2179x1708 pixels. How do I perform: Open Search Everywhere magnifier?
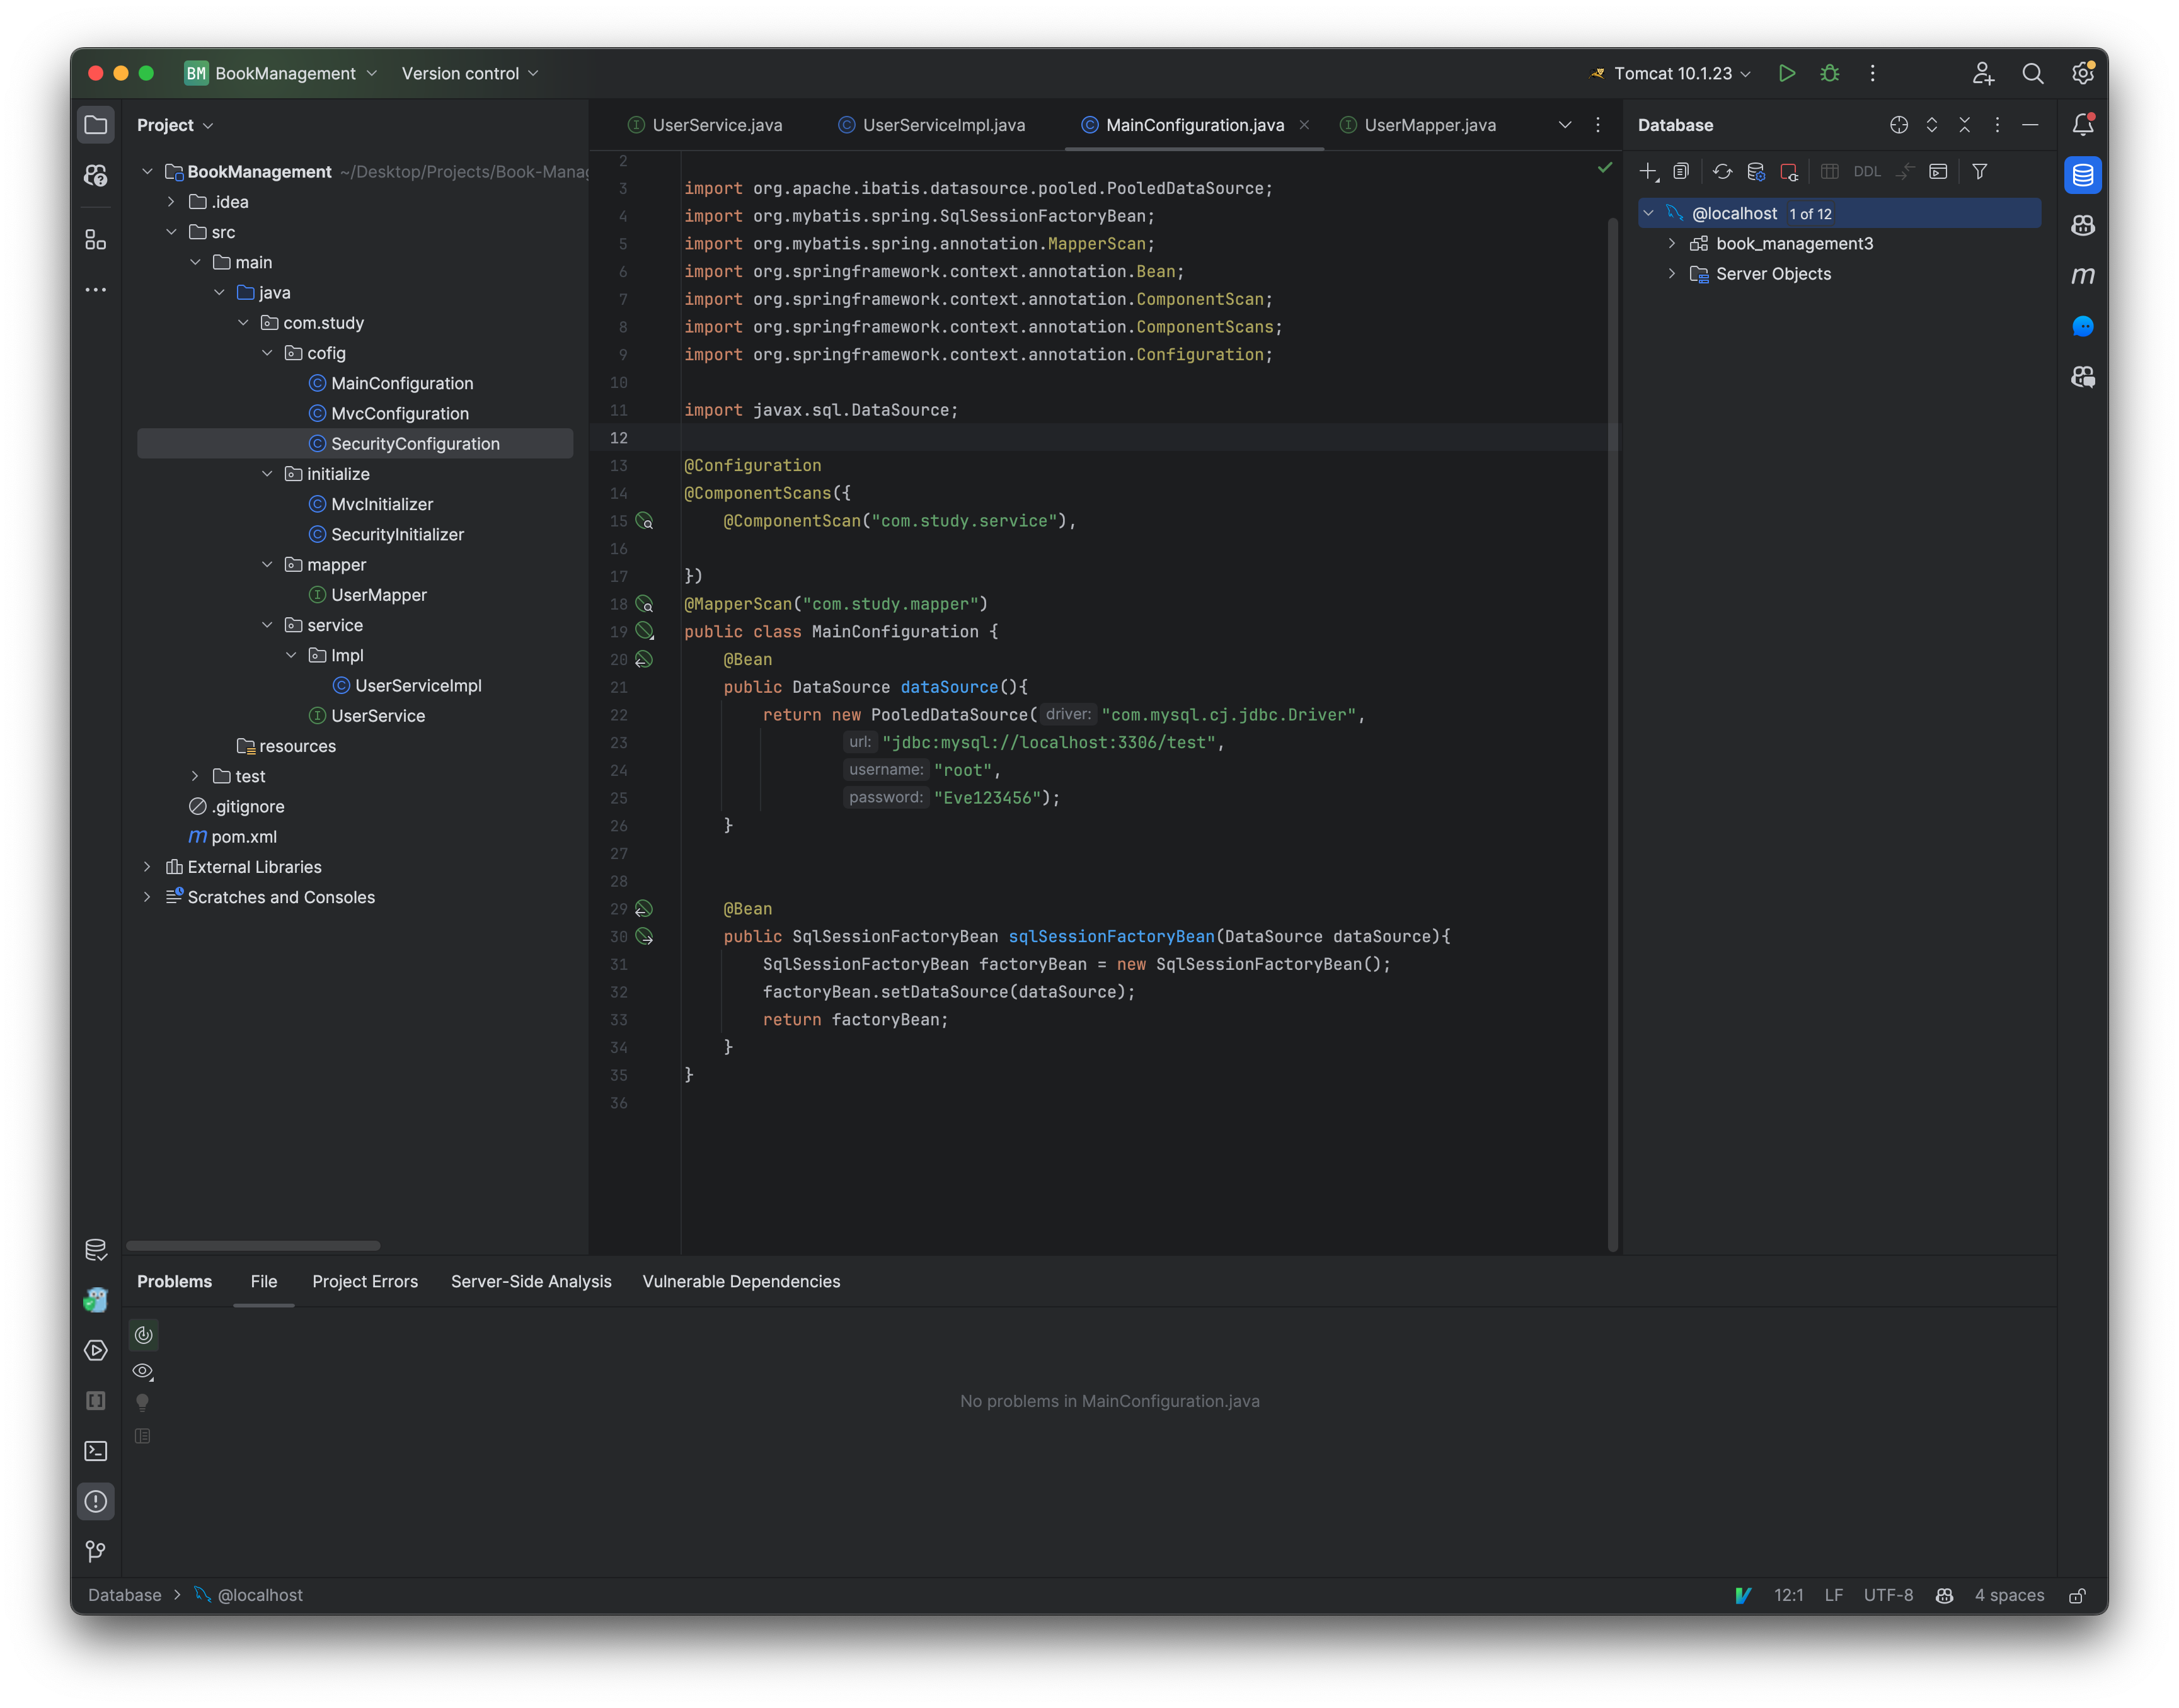[x=2032, y=73]
